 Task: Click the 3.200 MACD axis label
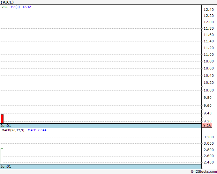point(209,137)
